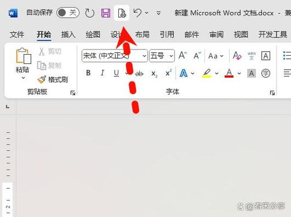Save document with the purple floppy icon
The width and height of the screenshot is (291, 217).
point(106,13)
